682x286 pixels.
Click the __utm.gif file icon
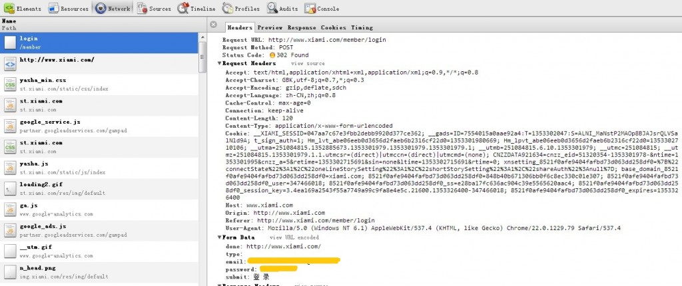pos(10,251)
